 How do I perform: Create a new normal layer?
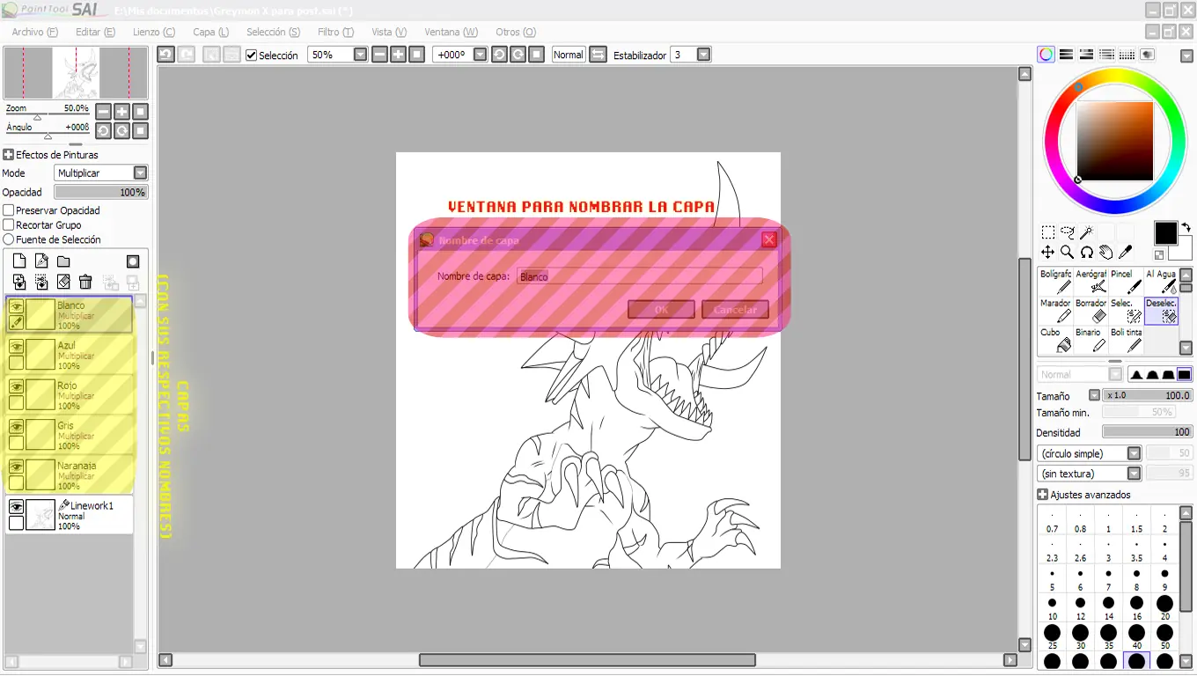coord(19,261)
